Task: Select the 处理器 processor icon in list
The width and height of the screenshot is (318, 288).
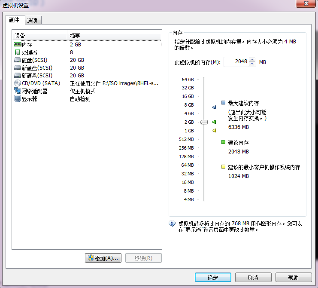Action: tap(18, 52)
